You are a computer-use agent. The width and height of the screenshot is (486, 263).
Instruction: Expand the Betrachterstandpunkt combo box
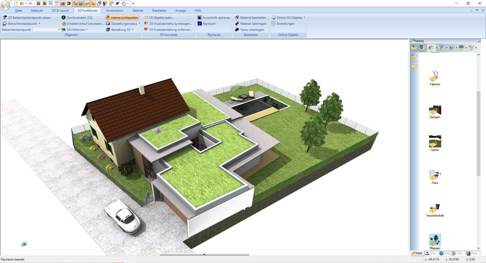click(x=59, y=30)
